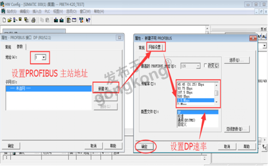Close the new subnet PROFIBUS dialog
The height and width of the screenshot is (166, 268).
coord(253,38)
